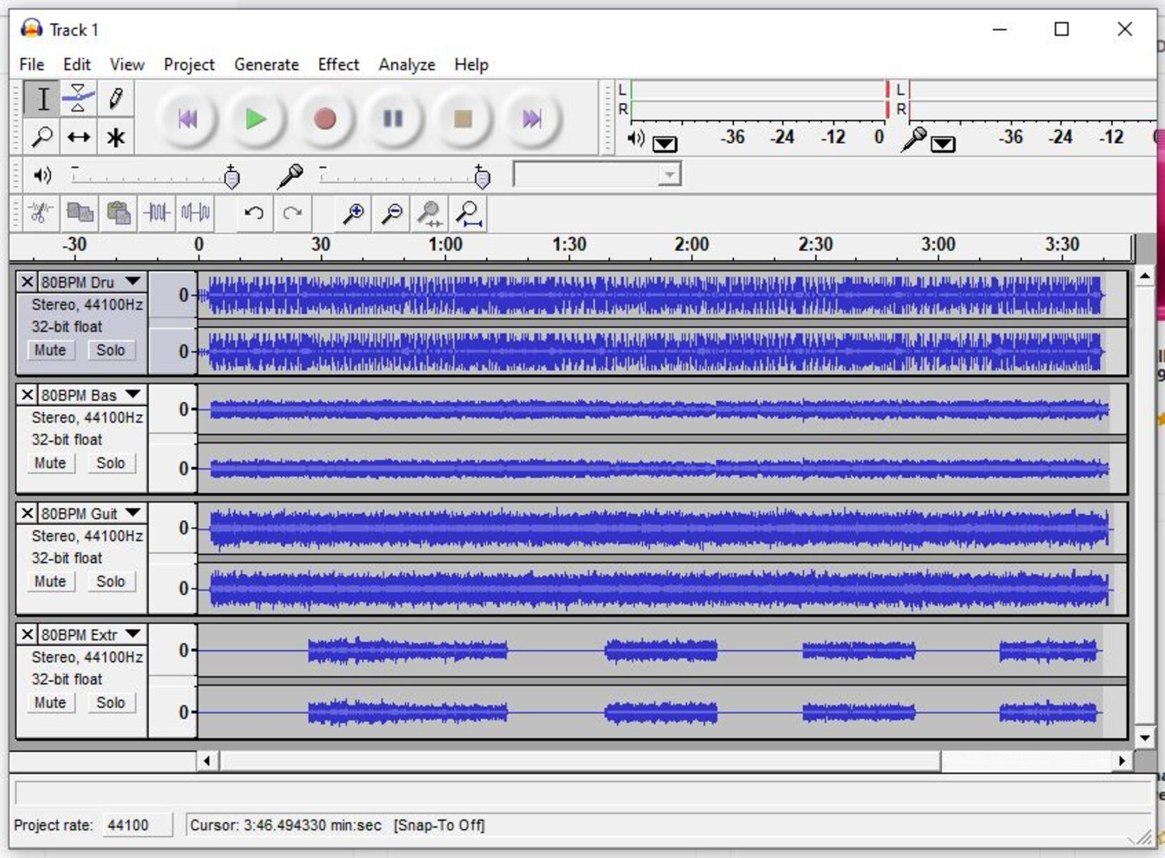The width and height of the screenshot is (1165, 858).
Task: Click Silence selection icon
Action: [x=195, y=213]
